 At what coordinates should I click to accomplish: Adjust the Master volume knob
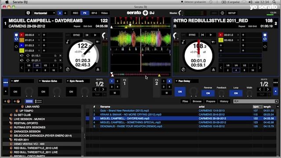point(180,13)
